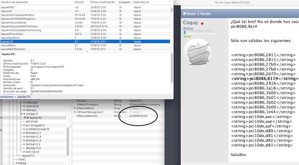Image resolution: width=299 pixels, height=165 pixels.
Task: Click the forum thread title No me carga AppleLPC.kext
Action: tap(232, 3)
